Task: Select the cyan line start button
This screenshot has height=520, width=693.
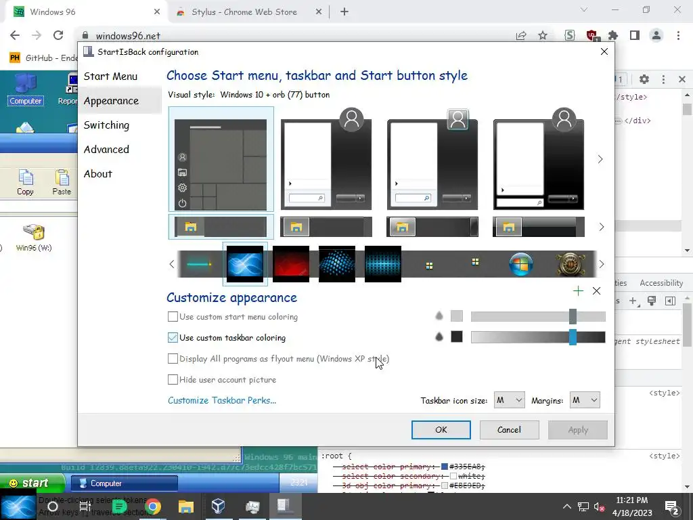Action: coord(199,264)
